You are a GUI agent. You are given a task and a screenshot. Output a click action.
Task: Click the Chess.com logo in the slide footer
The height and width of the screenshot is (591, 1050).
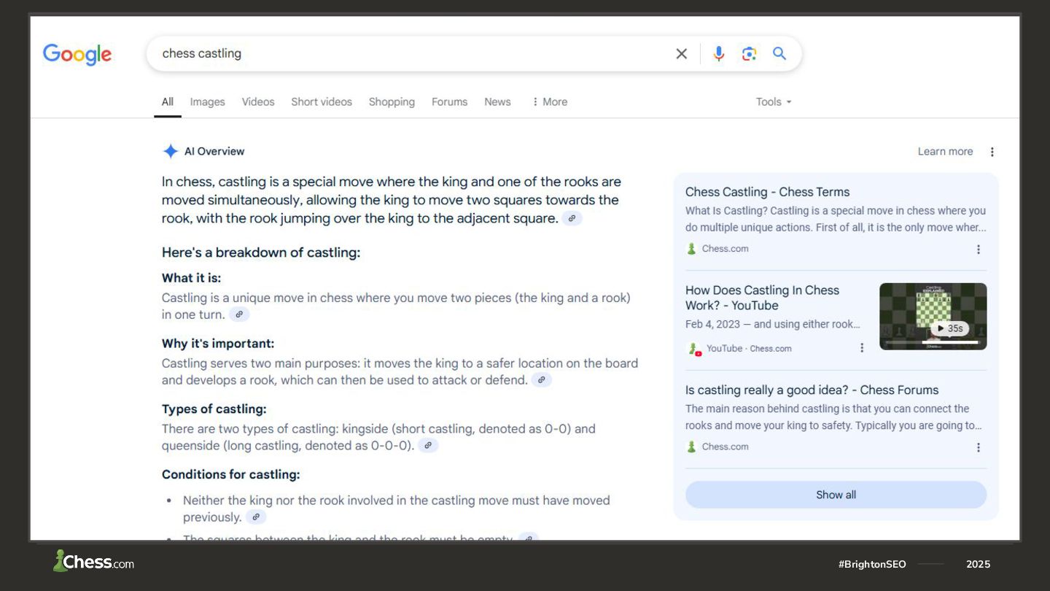point(93,561)
